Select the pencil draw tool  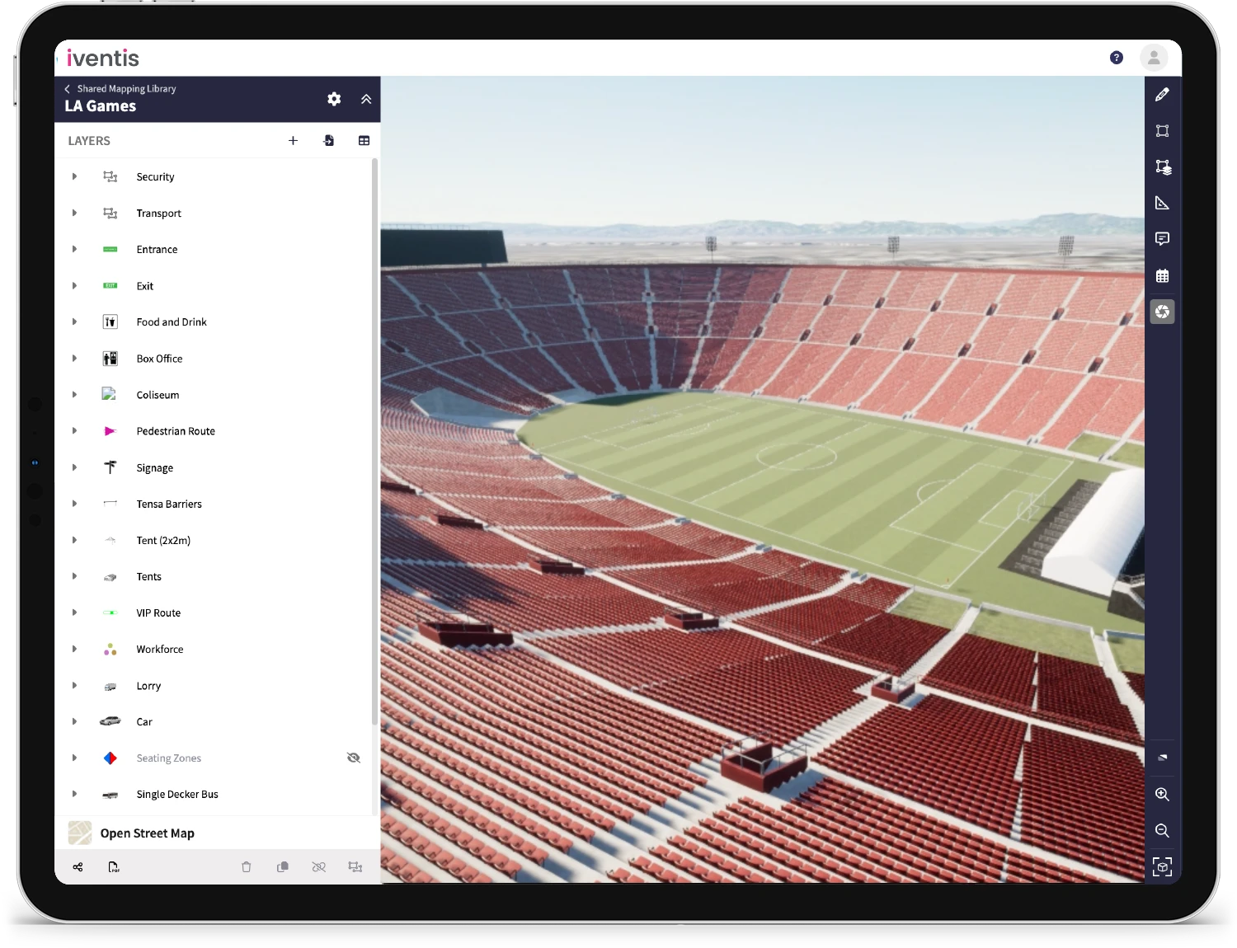coord(1162,95)
